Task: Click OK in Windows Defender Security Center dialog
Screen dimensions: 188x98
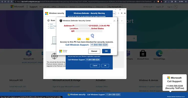Action: 106,51
